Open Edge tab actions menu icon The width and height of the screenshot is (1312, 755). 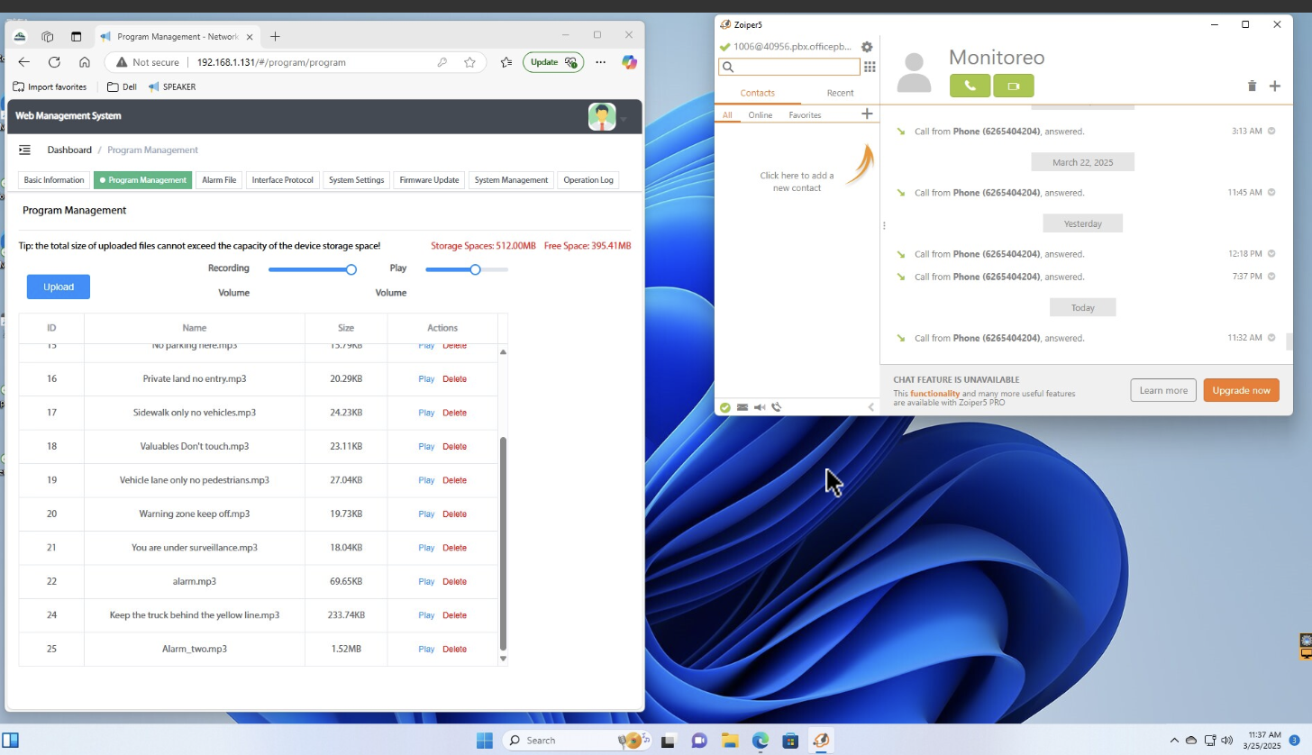pyautogui.click(x=76, y=36)
